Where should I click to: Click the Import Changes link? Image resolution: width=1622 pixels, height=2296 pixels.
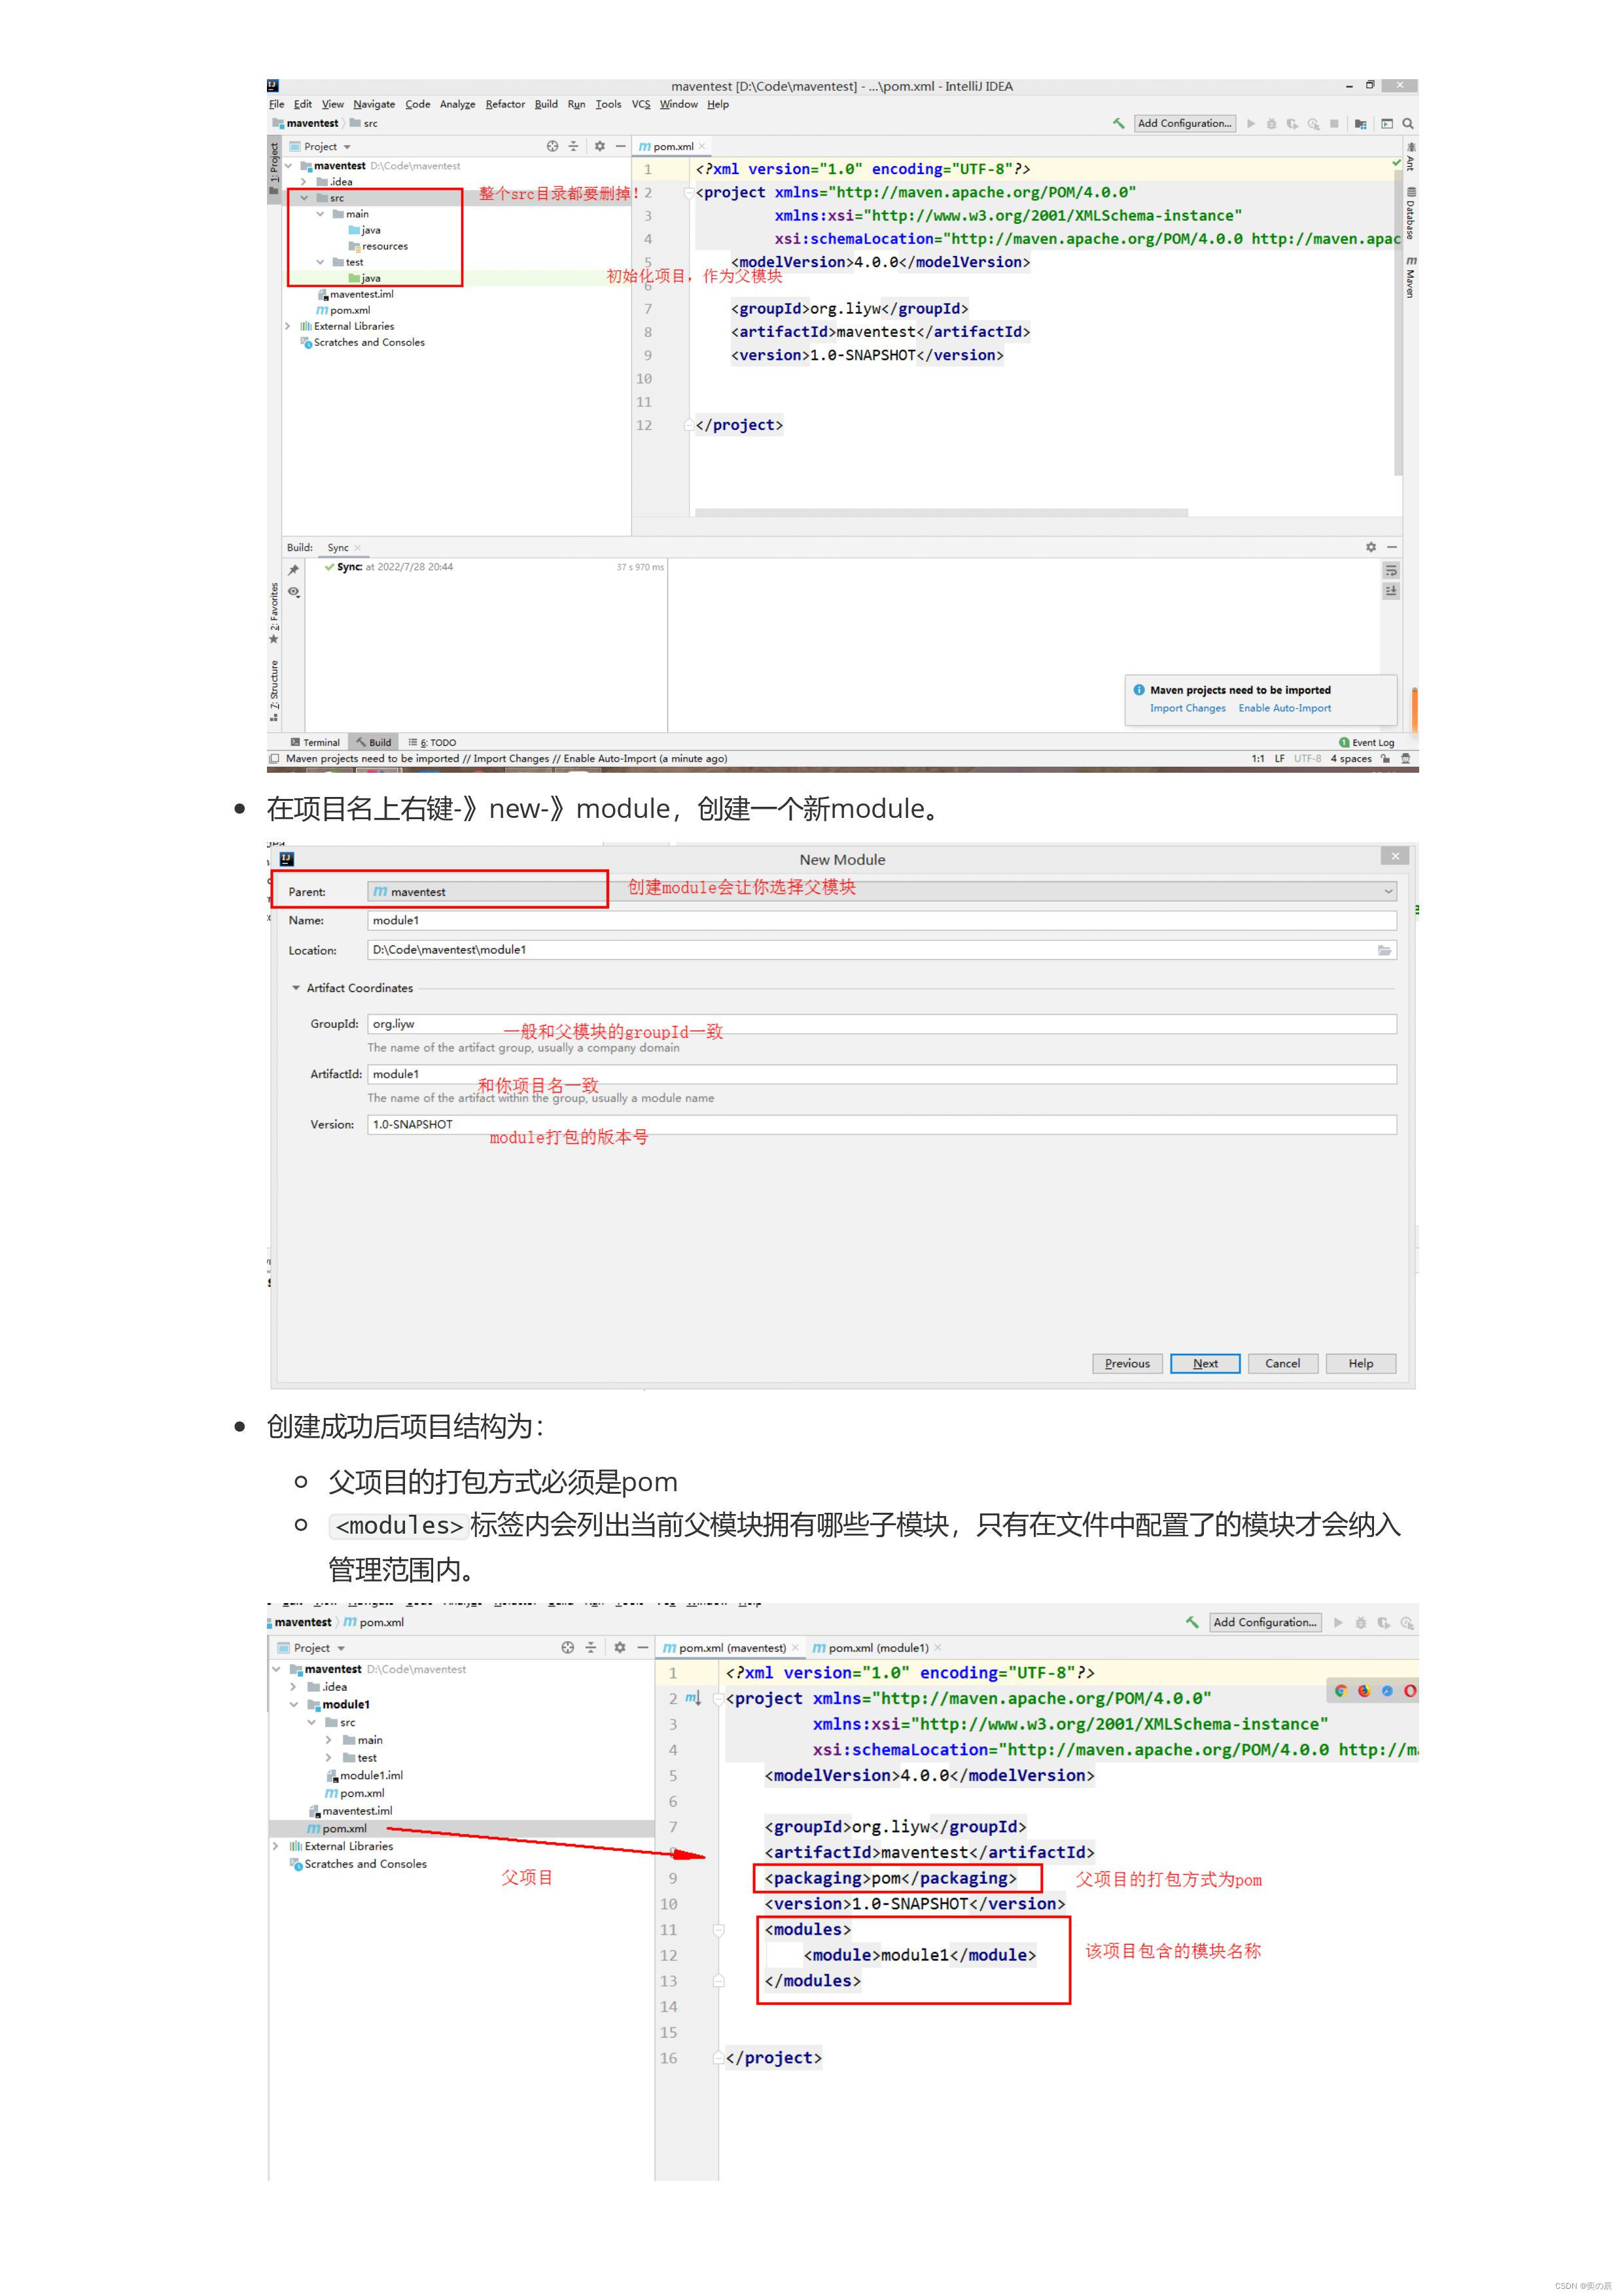(x=1187, y=708)
